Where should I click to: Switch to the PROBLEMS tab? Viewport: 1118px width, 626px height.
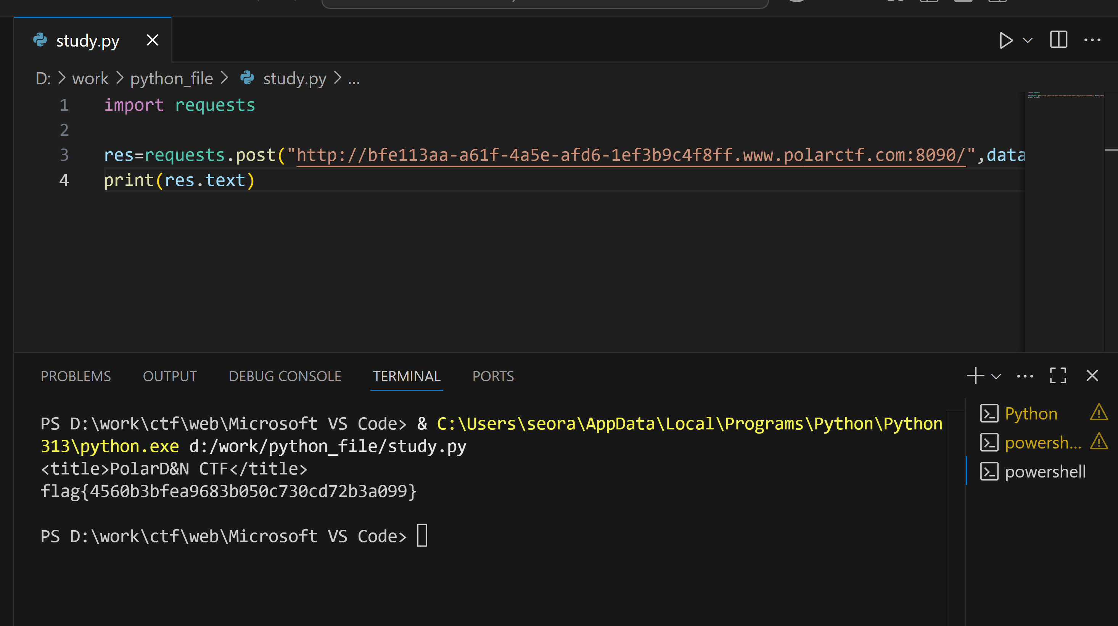tap(76, 376)
